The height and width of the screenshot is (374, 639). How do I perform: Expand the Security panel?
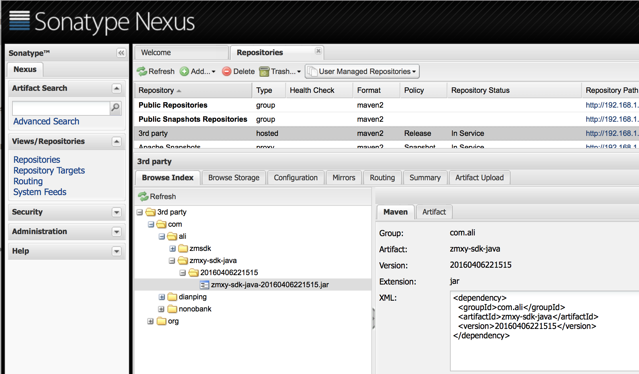[116, 212]
